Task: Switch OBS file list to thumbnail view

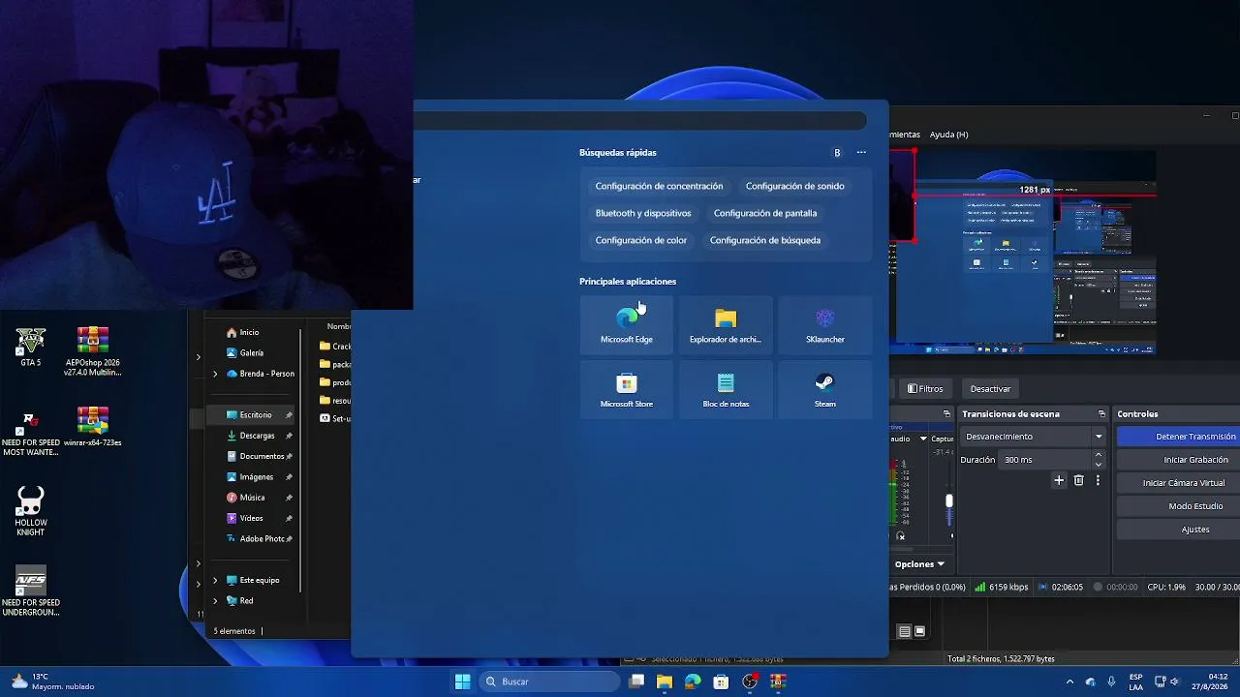Action: click(920, 631)
